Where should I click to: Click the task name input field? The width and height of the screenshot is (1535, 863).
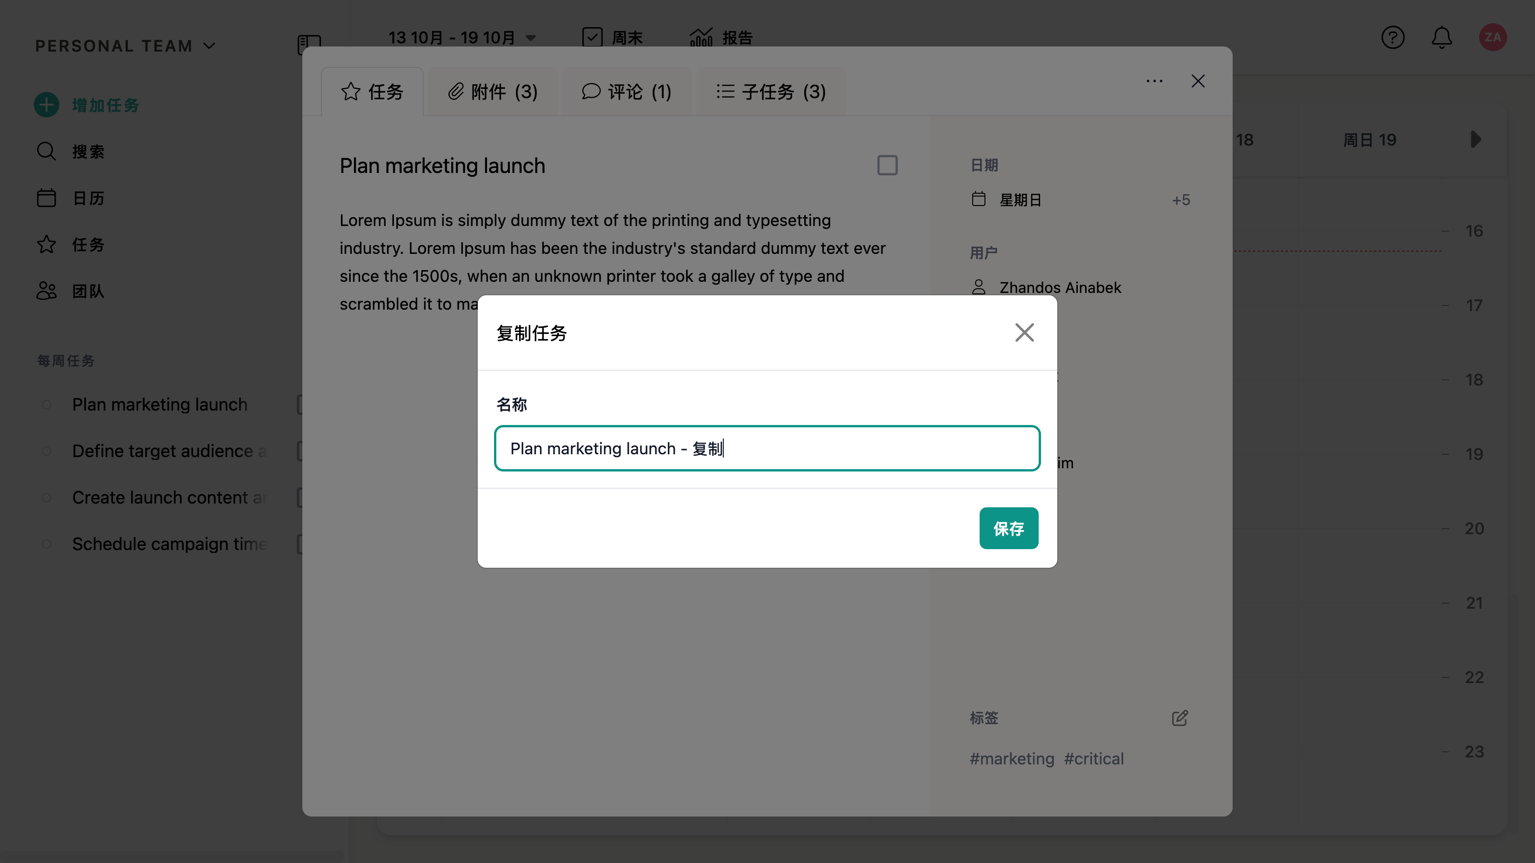pos(767,449)
